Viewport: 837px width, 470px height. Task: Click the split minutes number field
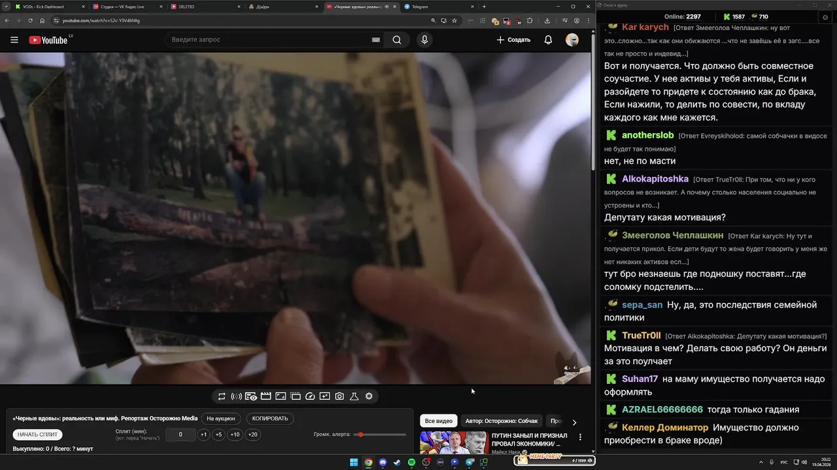click(x=180, y=435)
